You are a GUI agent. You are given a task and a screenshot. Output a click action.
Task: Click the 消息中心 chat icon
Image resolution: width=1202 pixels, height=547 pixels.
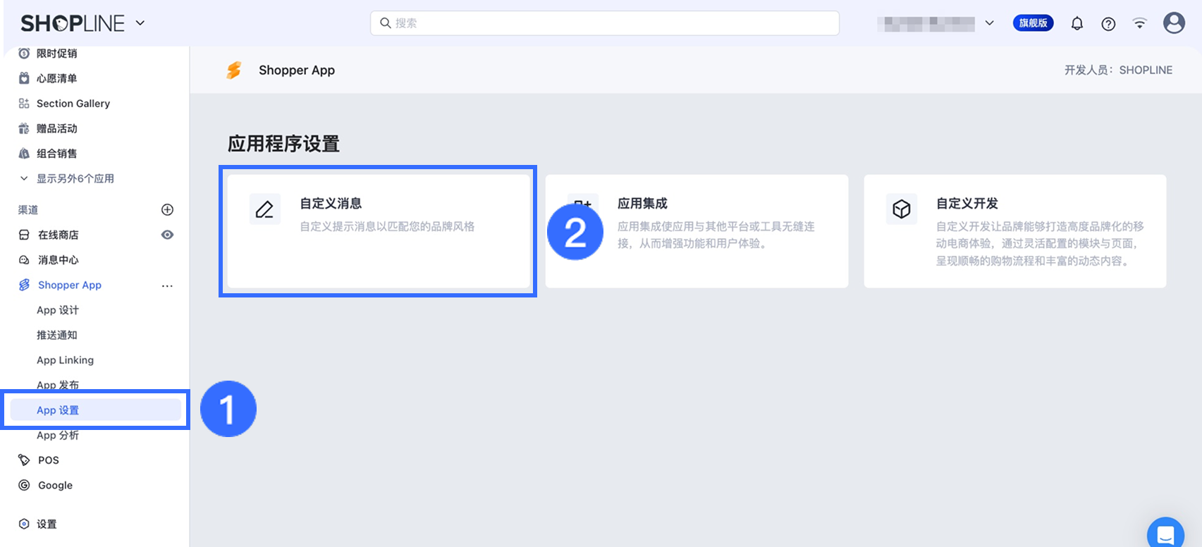point(24,260)
